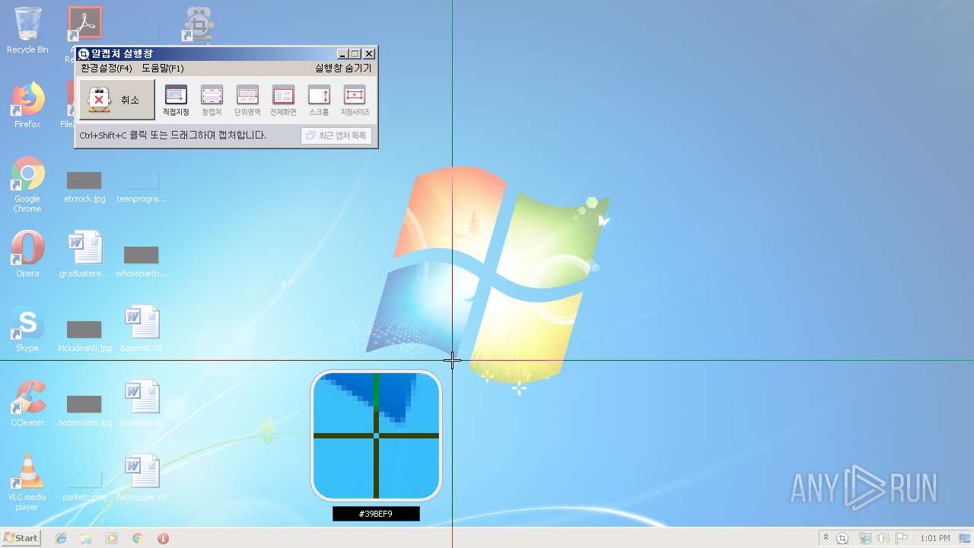Screen dimensions: 974x548
Task: Open the CCleaner desktop shortcut
Action: tap(27, 403)
